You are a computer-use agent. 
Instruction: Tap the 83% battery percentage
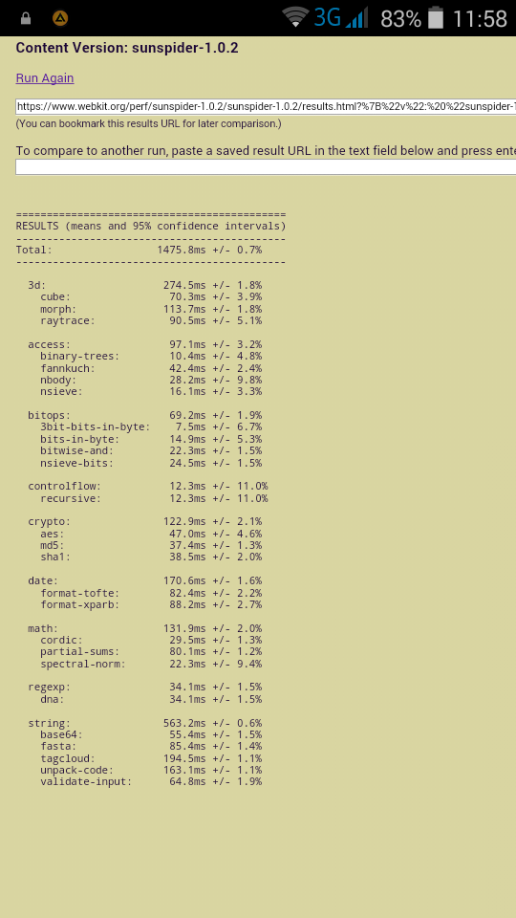click(400, 19)
